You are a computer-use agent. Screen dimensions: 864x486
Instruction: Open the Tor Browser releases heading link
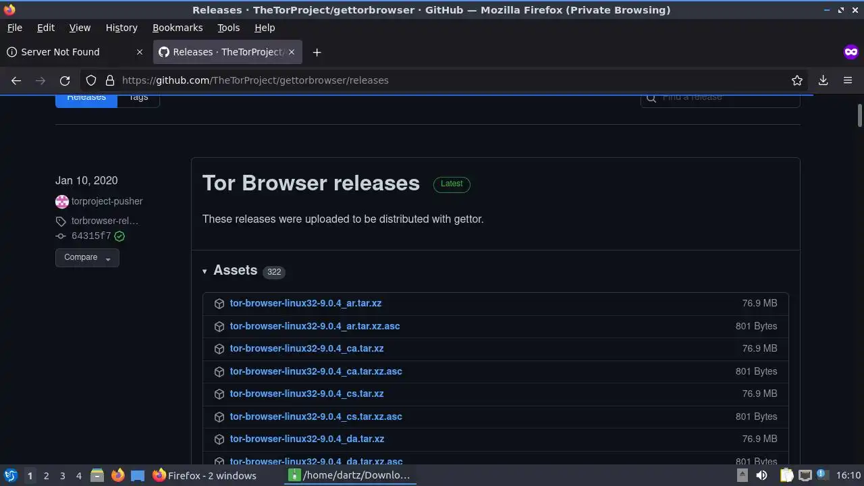coord(311,183)
